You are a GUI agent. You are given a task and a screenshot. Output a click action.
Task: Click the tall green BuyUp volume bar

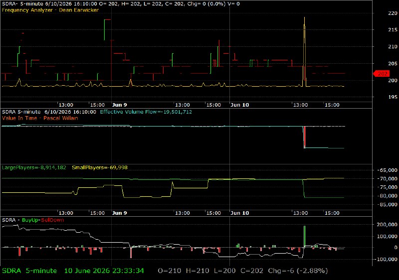pos(305,237)
